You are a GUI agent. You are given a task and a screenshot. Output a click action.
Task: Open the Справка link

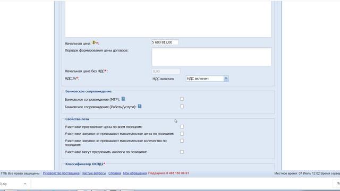[x=115, y=173]
